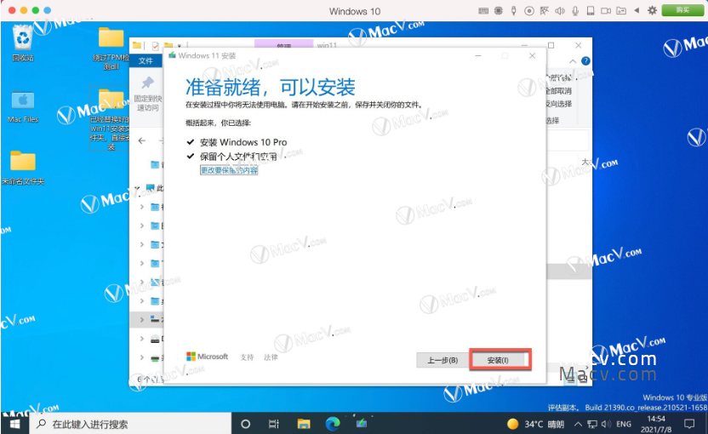Open the Parallels camera icon
This screenshot has height=434, width=708.
click(606, 10)
